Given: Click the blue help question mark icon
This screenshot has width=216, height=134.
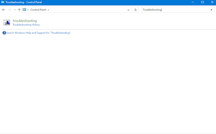Looking at the screenshot, I should click(x=4, y=33).
